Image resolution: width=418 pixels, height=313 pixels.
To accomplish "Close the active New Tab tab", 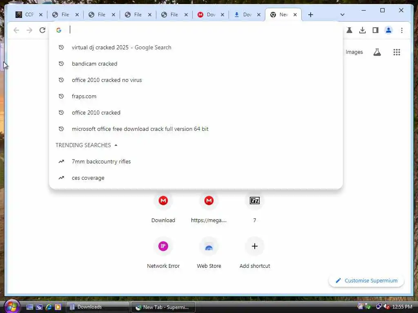I will click(x=295, y=15).
